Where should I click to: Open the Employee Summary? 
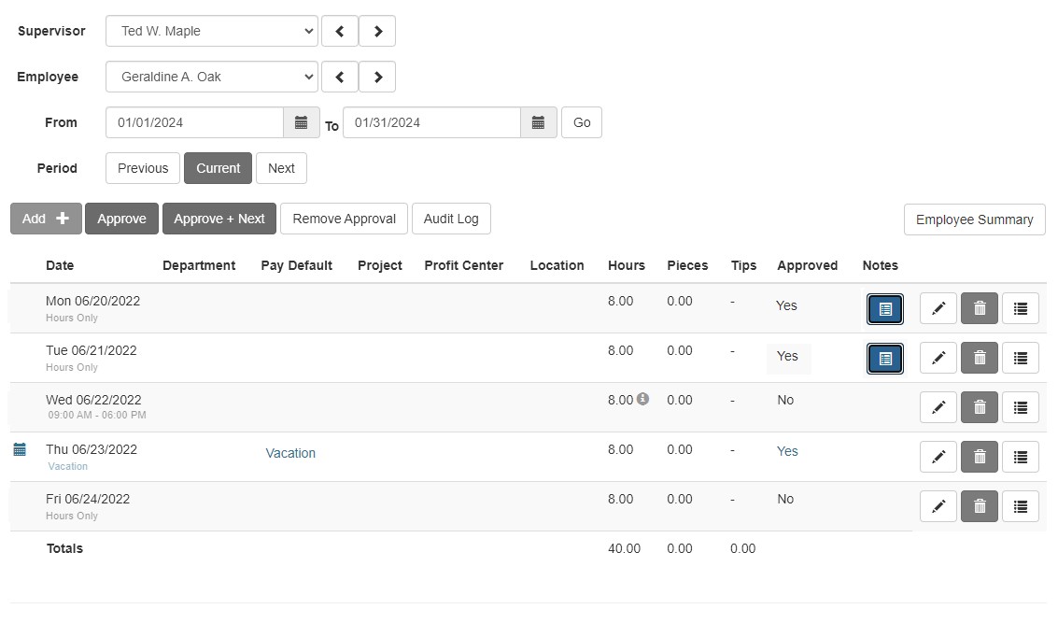click(974, 219)
